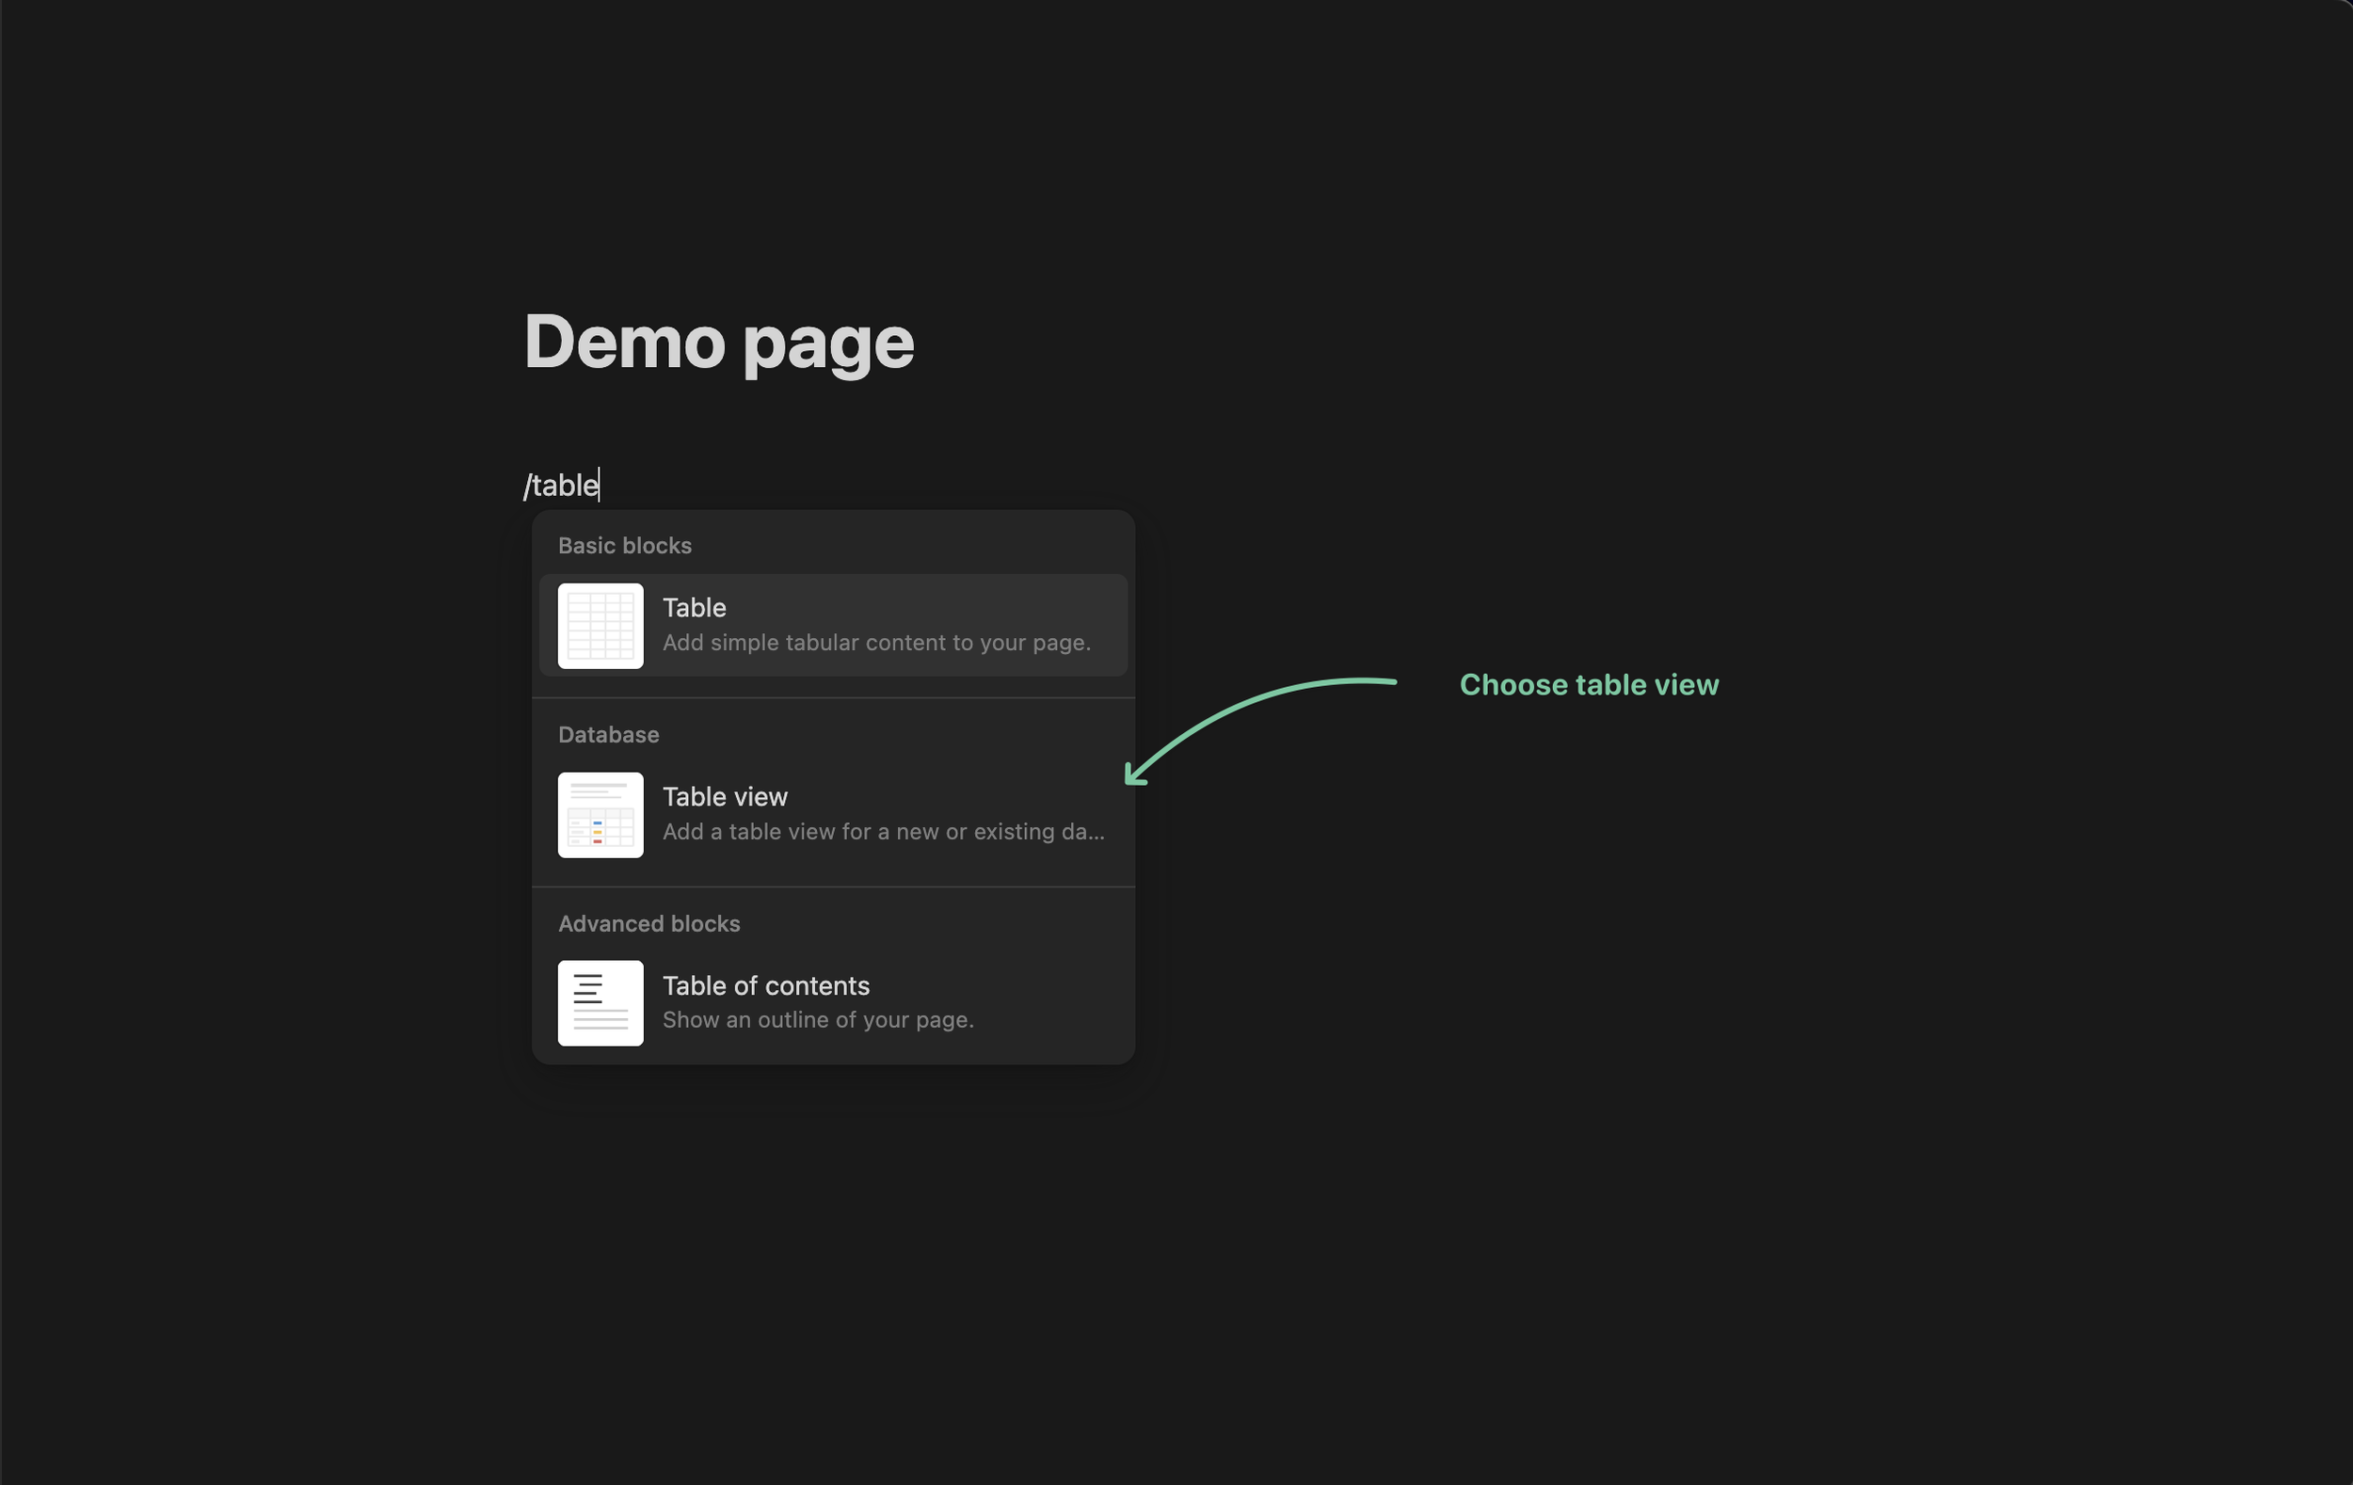Click 'Show an outline of your page' text

(x=817, y=1020)
